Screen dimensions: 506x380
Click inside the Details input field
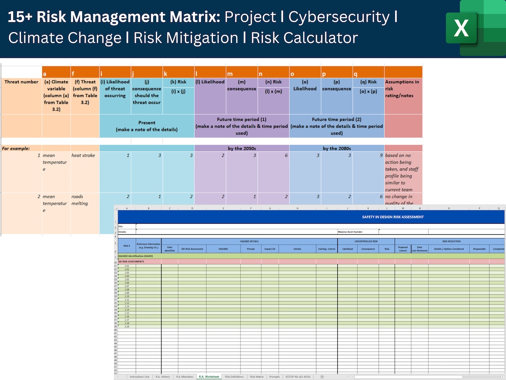click(x=200, y=231)
